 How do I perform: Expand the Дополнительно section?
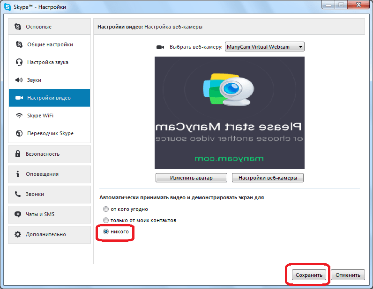[x=50, y=235]
